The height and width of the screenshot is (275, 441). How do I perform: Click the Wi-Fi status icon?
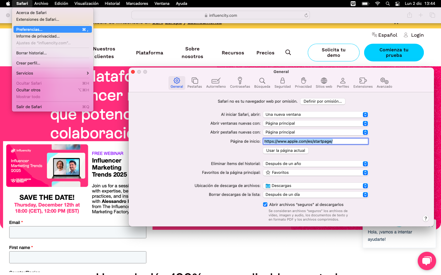click(378, 4)
